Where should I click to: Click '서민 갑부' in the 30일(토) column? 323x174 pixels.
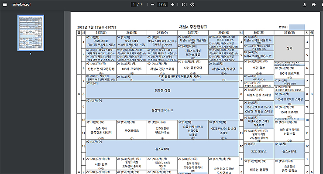(x=259, y=67)
